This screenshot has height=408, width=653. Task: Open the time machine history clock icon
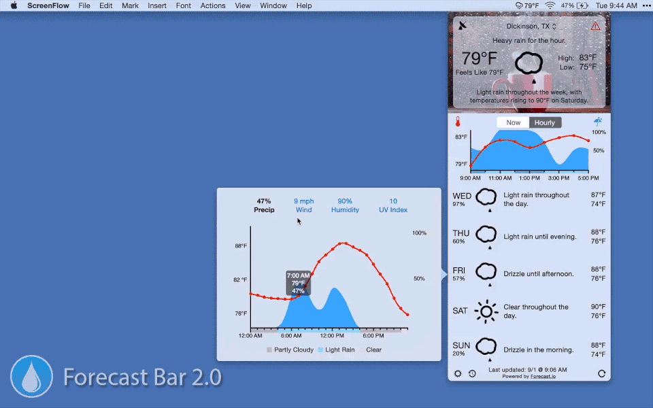click(472, 373)
